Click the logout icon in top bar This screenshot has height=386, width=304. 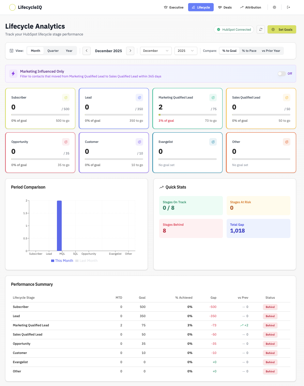[289, 7]
